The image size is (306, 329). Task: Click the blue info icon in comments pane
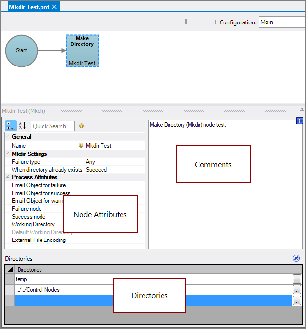point(300,121)
